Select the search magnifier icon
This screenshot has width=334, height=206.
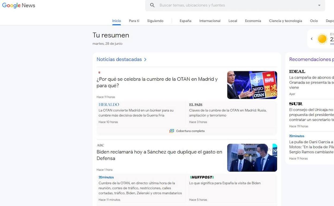(x=152, y=5)
